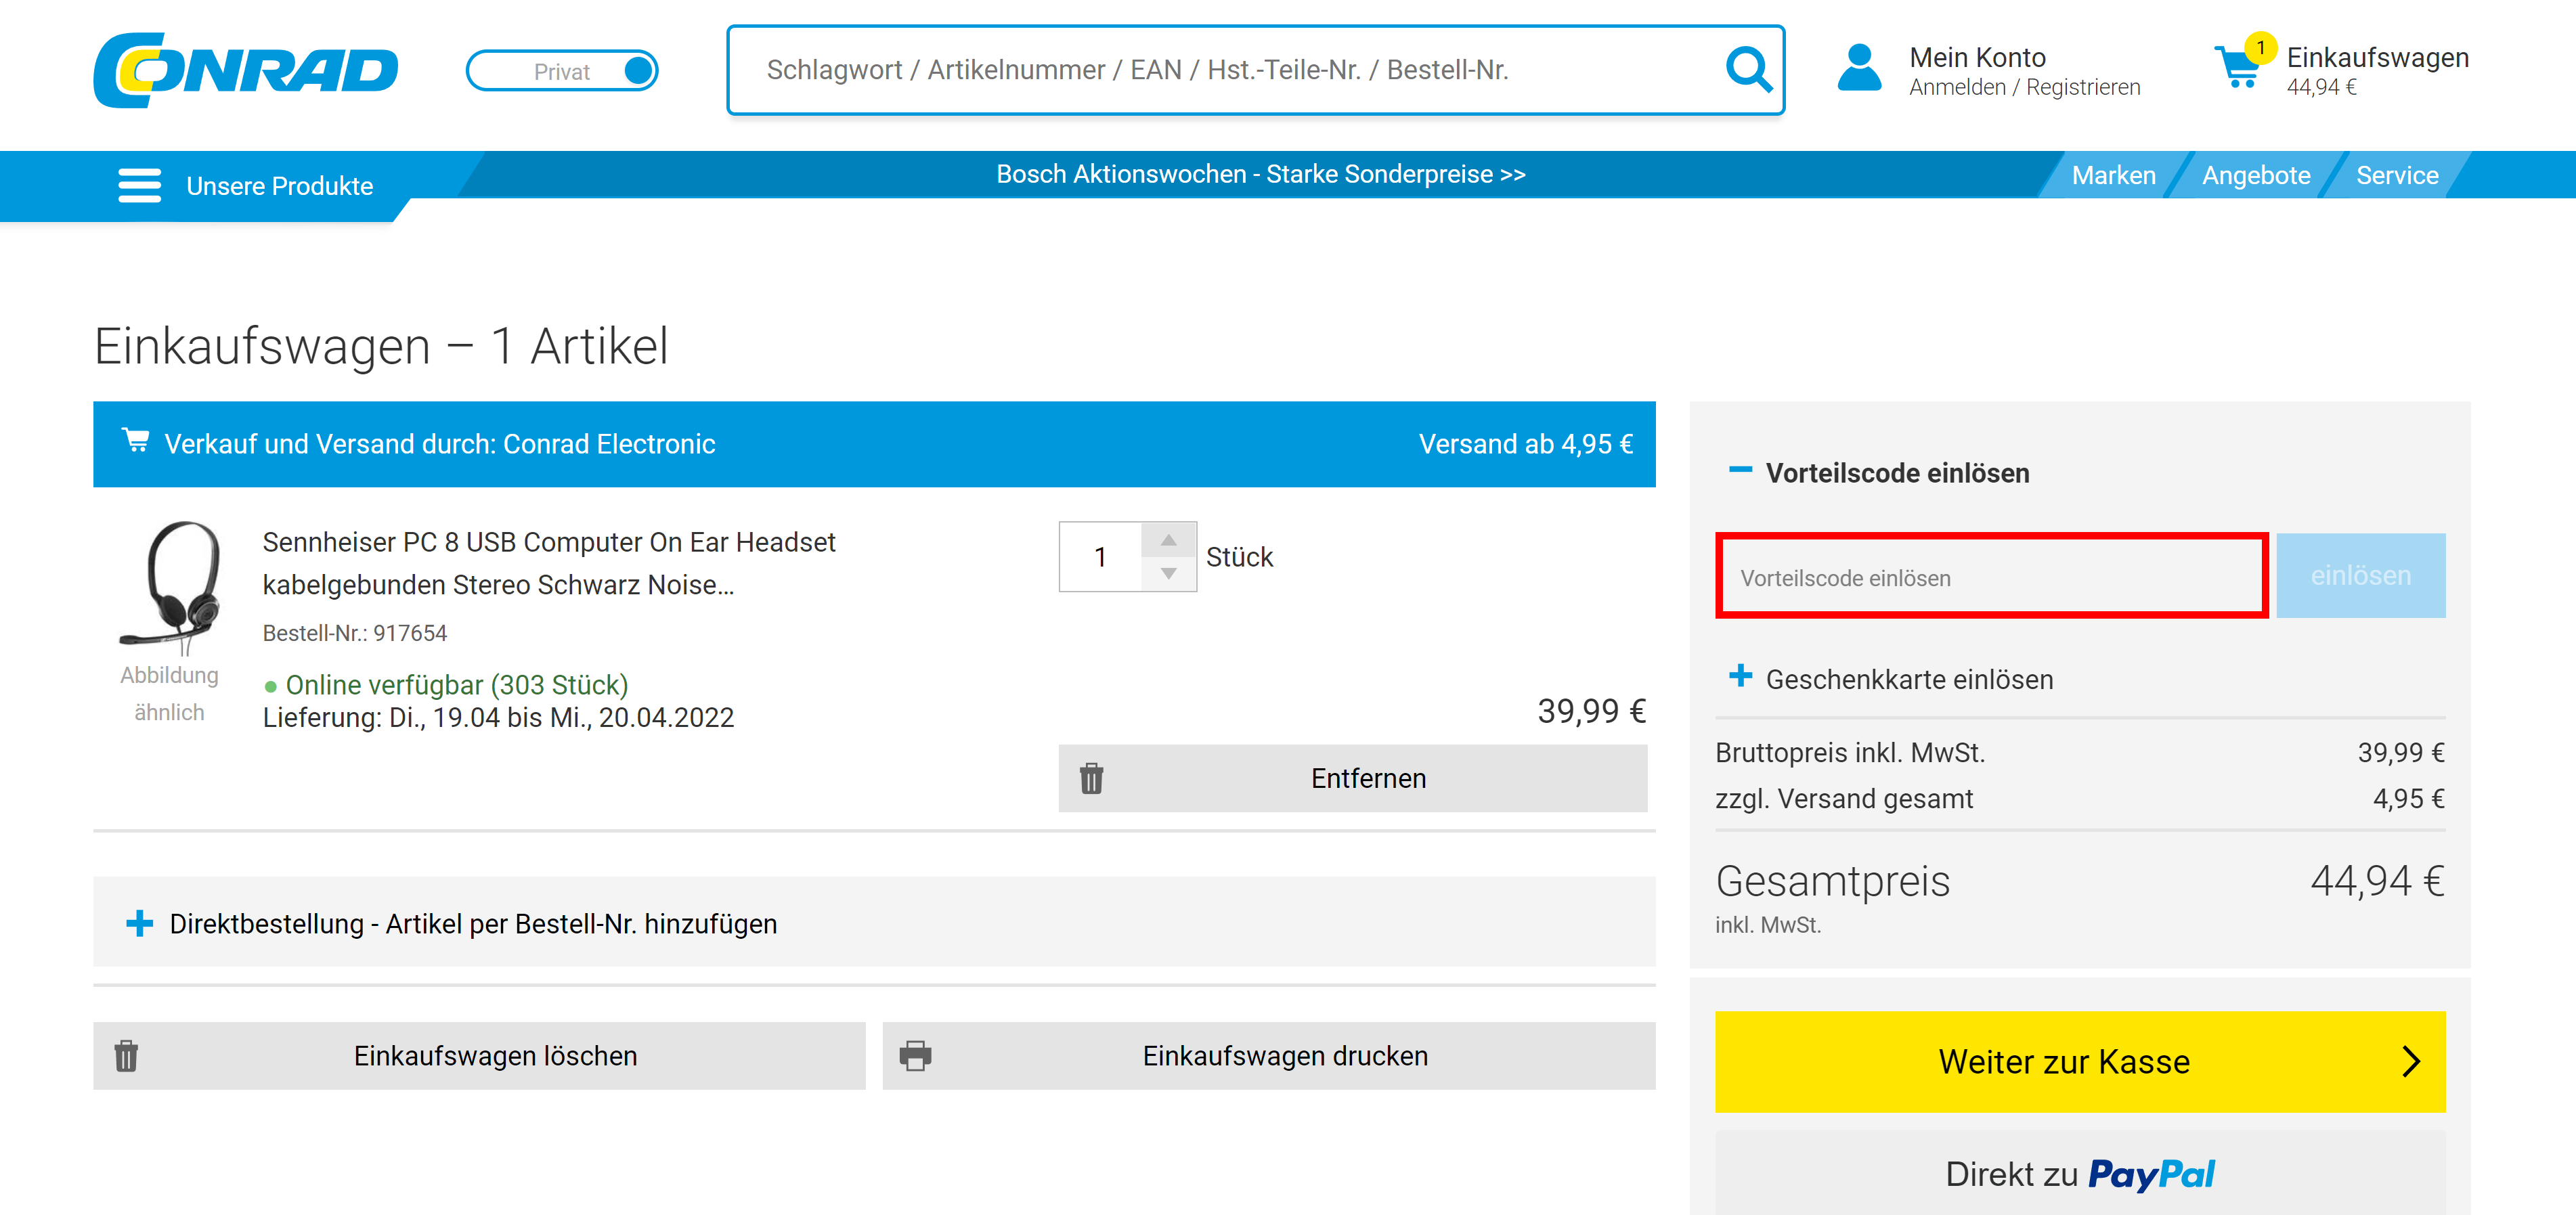Decrease quantity with the down arrow
Viewport: 2576px width, 1215px height.
[1168, 573]
